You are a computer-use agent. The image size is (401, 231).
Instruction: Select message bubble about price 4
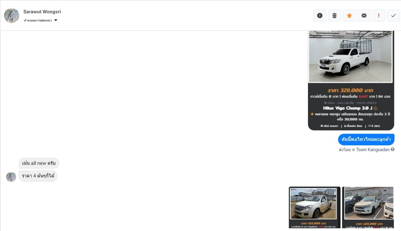[38, 176]
